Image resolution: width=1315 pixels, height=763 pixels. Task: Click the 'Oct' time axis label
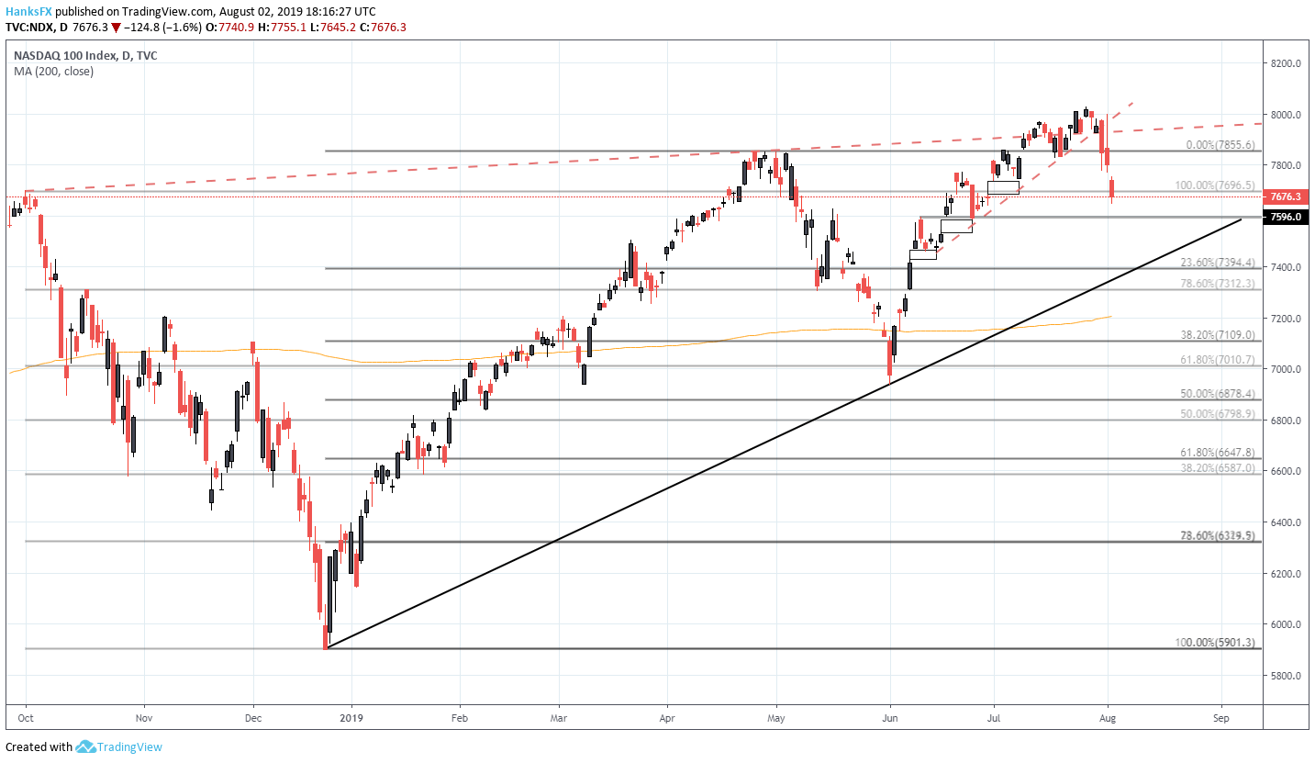click(26, 718)
